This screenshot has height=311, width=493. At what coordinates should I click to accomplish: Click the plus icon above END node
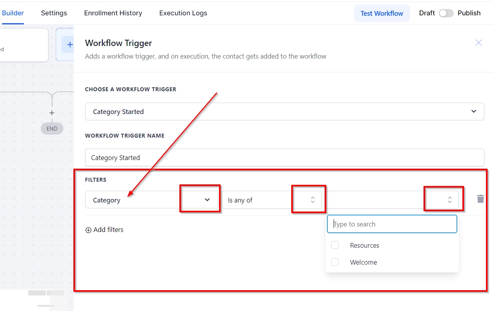tap(52, 113)
